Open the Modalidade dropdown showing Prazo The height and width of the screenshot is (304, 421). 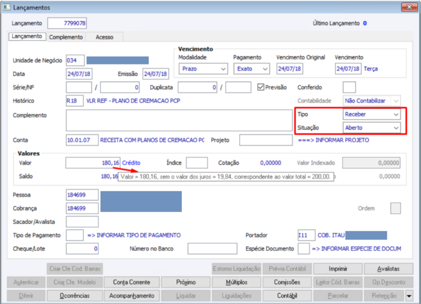tap(203, 68)
